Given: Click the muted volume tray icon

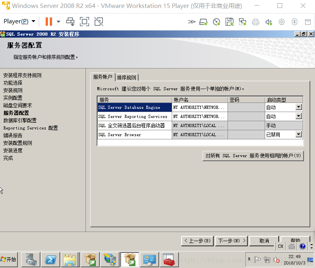Looking at the screenshot, I should [277, 260].
